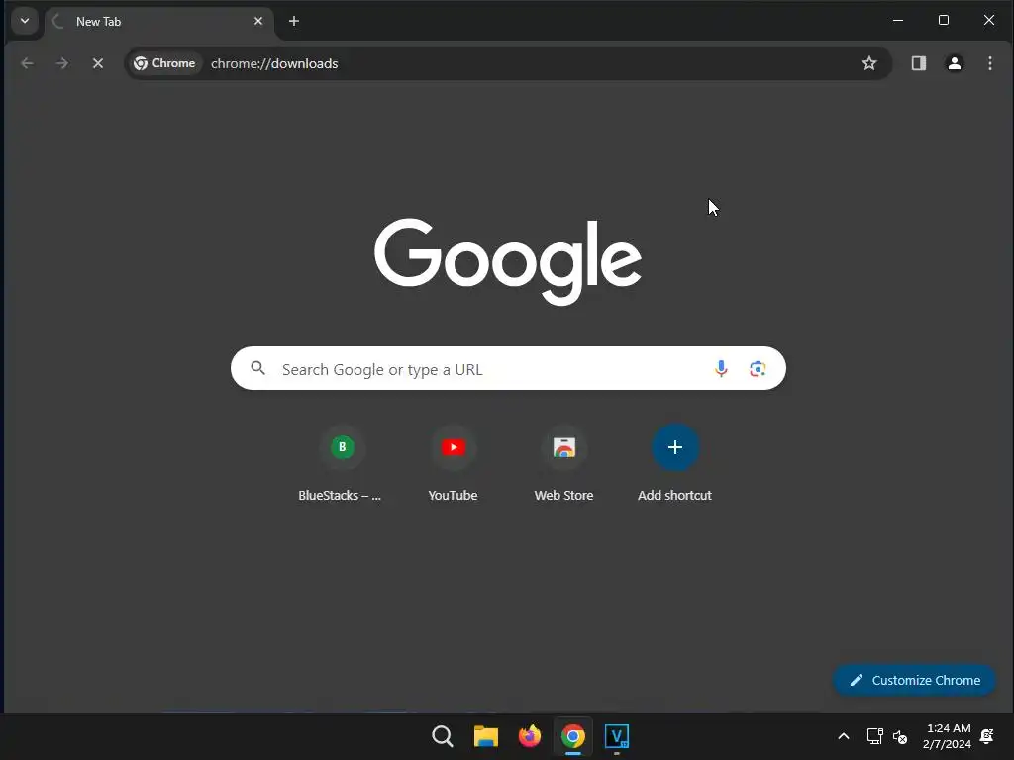Open the Web Store shortcut
The width and height of the screenshot is (1014, 760).
[x=563, y=464]
